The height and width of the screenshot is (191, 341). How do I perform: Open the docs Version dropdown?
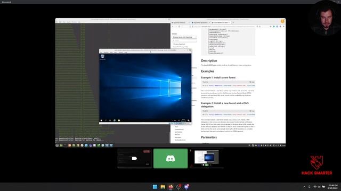tap(184, 37)
